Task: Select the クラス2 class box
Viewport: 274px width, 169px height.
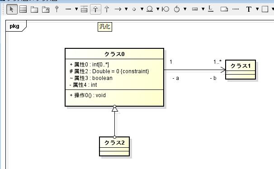Action: point(114,146)
